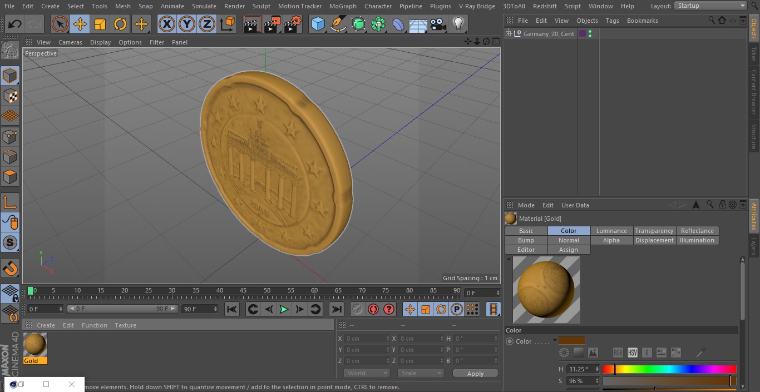Add a Camera object
Viewport: 760px width, 392px height.
(x=438, y=24)
